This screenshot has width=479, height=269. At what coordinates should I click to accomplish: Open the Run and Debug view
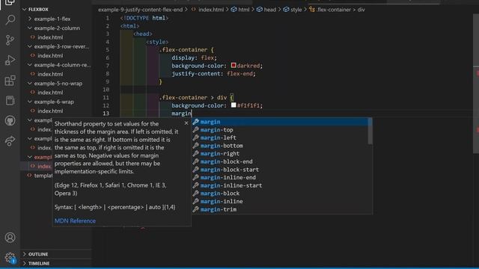(x=10, y=60)
